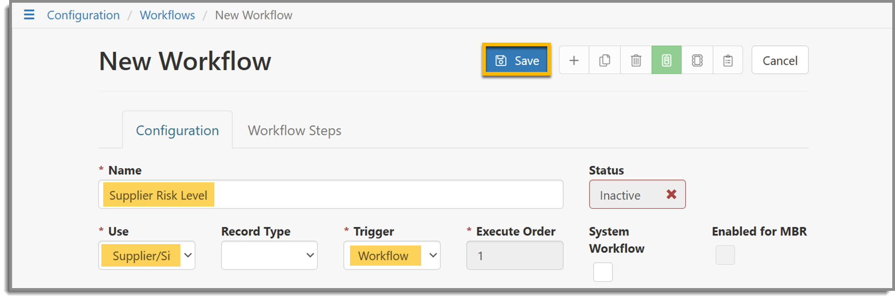Select the framed device icon in toolbar
Viewport: 895px width, 300px height.
(697, 60)
